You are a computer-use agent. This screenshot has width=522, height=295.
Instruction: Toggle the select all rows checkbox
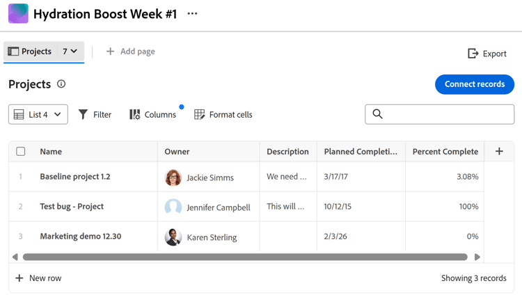coord(21,151)
